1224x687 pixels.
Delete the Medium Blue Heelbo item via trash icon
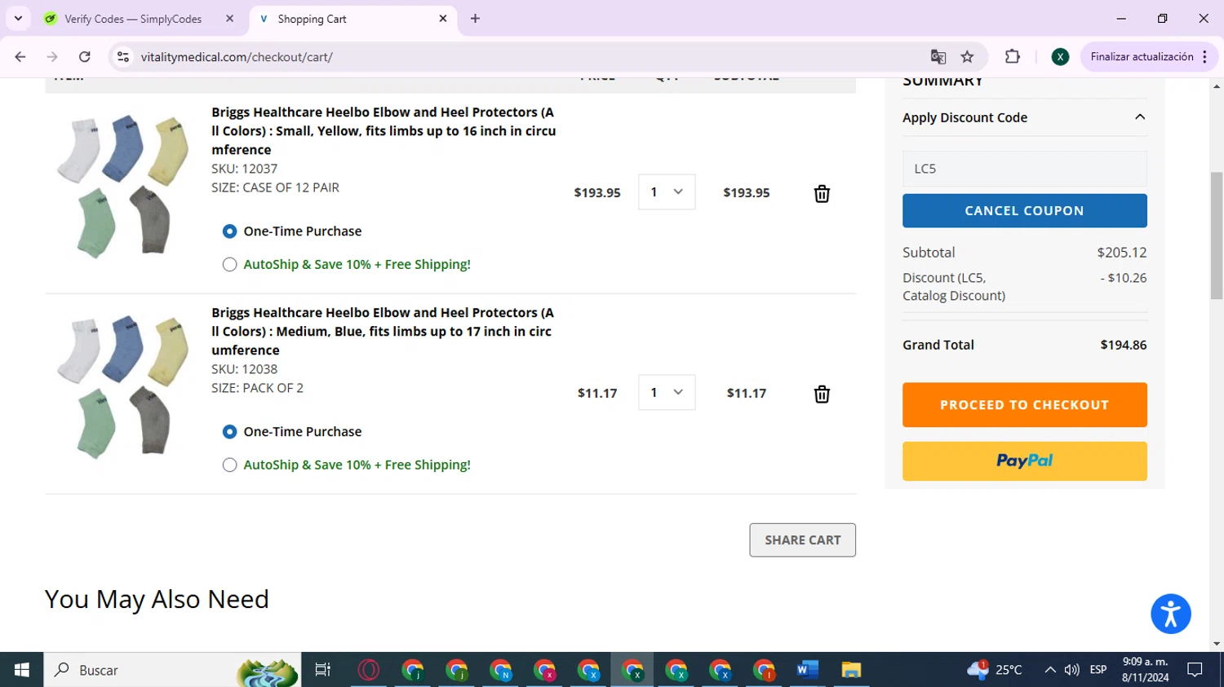(x=822, y=394)
